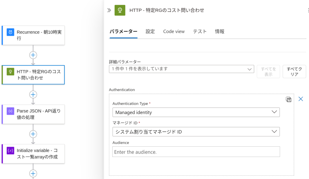The height and width of the screenshot is (179, 309).
Task: Switch Authentication to text mode icon
Action: (288, 99)
